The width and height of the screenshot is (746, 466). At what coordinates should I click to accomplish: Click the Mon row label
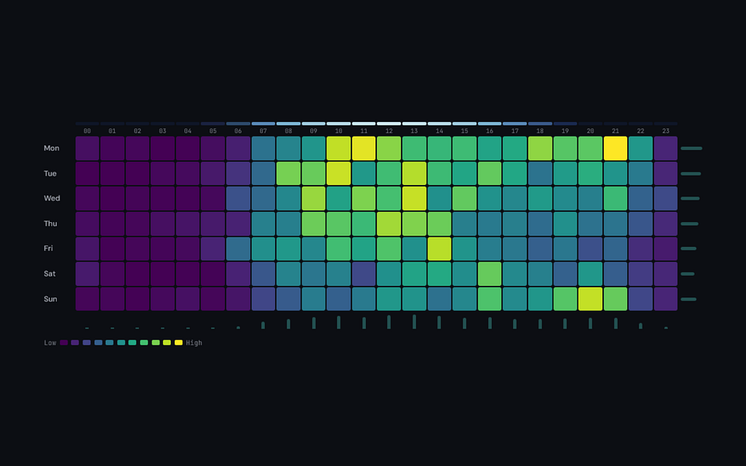click(51, 148)
